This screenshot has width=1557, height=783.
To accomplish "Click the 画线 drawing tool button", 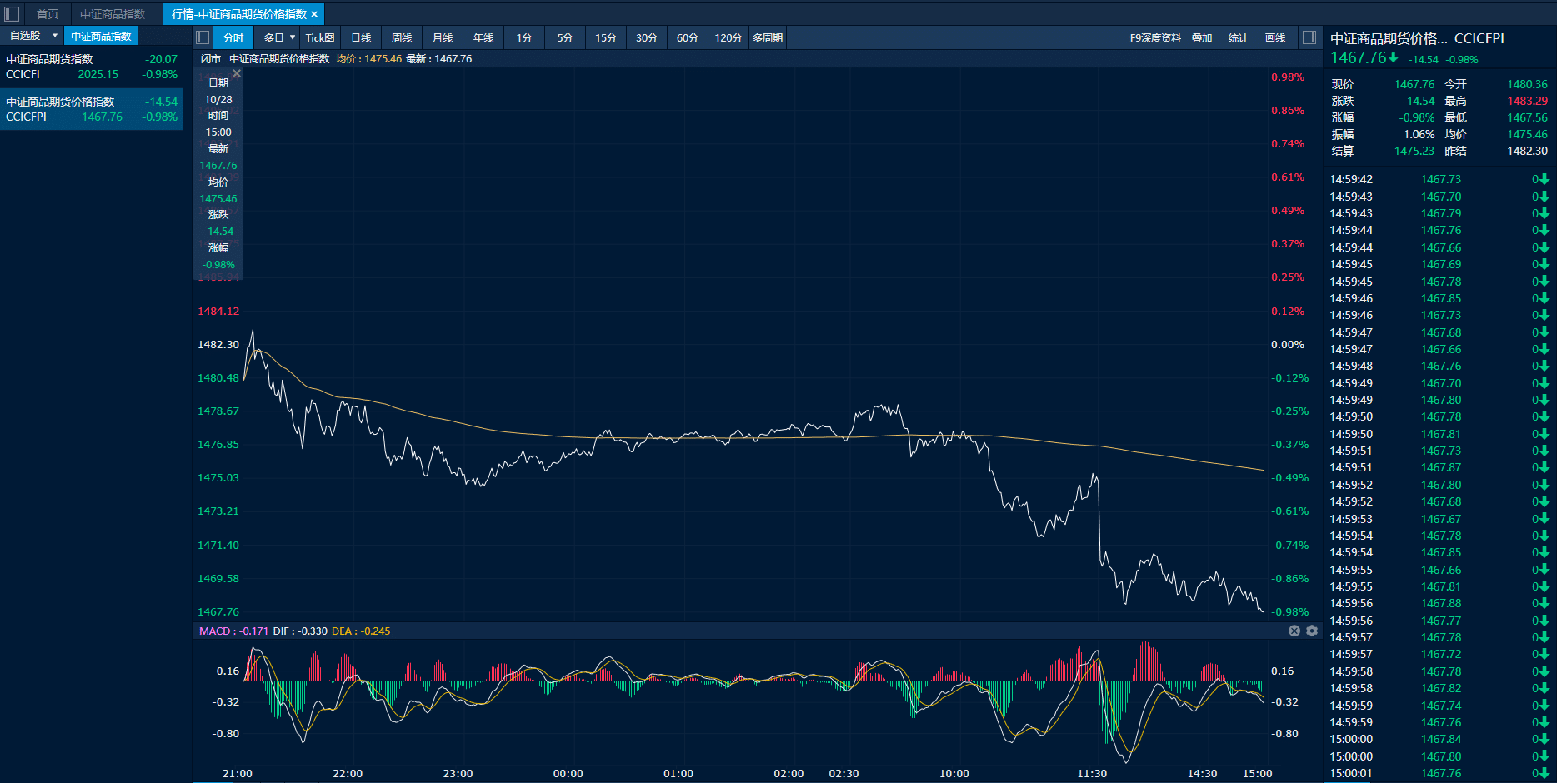I will 1275,37.
